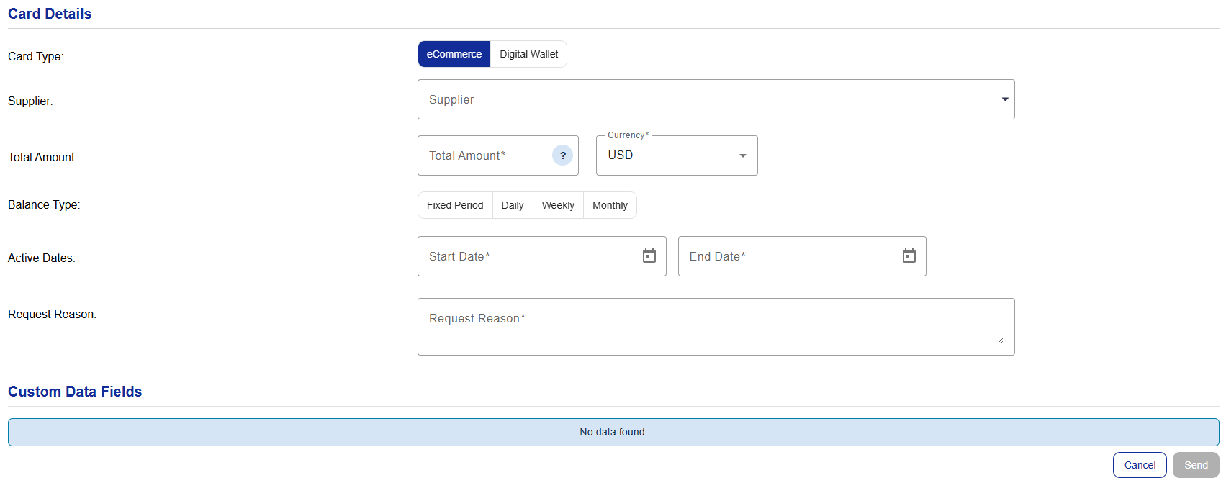Image resolution: width=1226 pixels, height=483 pixels.
Task: Open the Supplier dropdown
Action: (x=716, y=99)
